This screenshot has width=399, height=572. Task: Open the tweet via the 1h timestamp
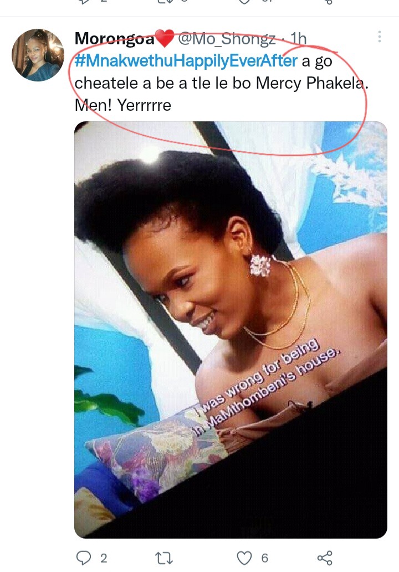coord(298,39)
